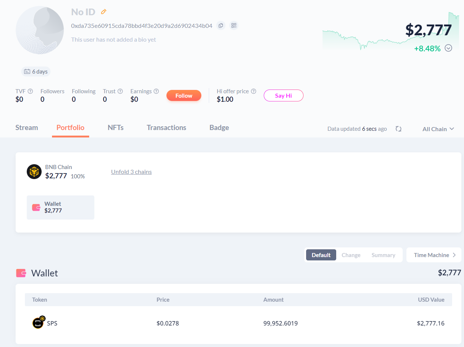Viewport: 464px width, 347px height.
Task: Show the wallet address QR code
Action: tap(234, 26)
